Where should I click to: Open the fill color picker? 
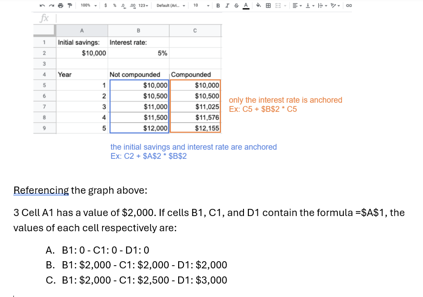pos(258,6)
